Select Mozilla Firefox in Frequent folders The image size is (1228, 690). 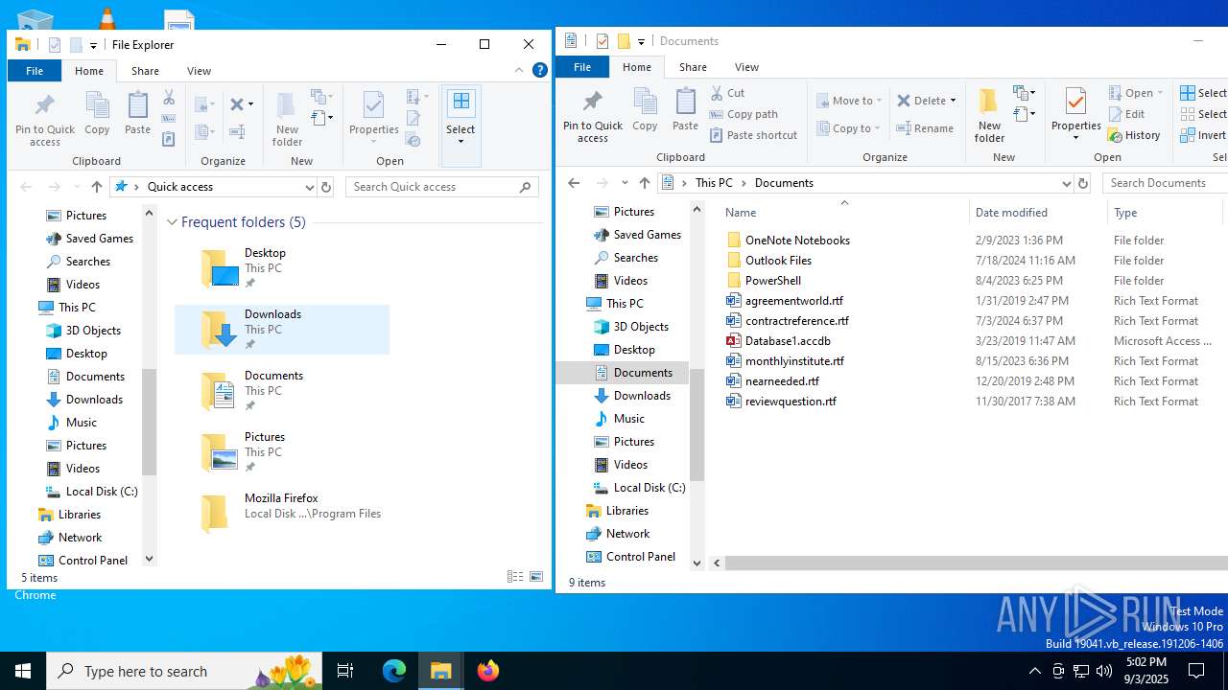[282, 513]
